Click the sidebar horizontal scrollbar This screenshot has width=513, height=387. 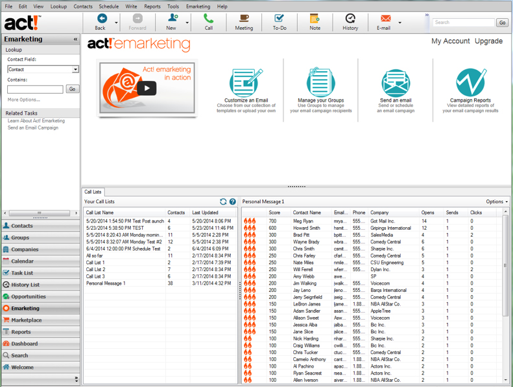pos(41,213)
